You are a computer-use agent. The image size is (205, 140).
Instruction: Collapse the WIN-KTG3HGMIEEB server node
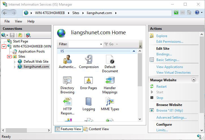click(x=4, y=46)
